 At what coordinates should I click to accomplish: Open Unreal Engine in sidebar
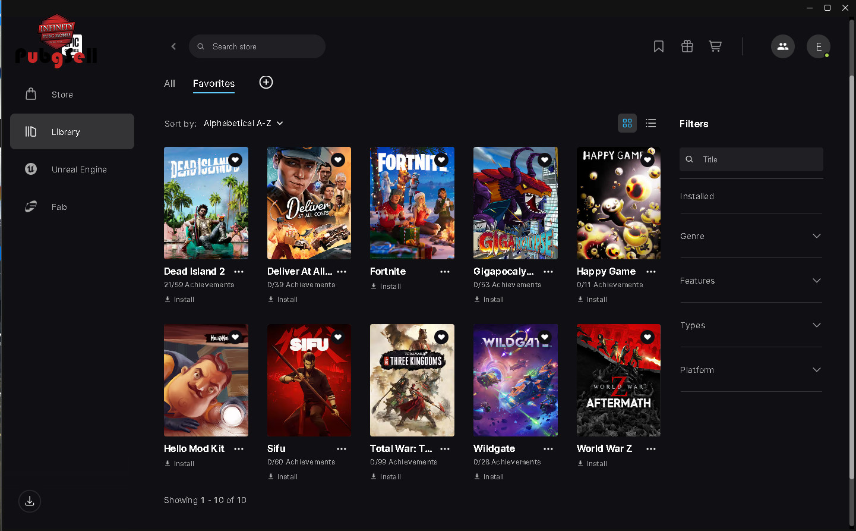point(78,169)
